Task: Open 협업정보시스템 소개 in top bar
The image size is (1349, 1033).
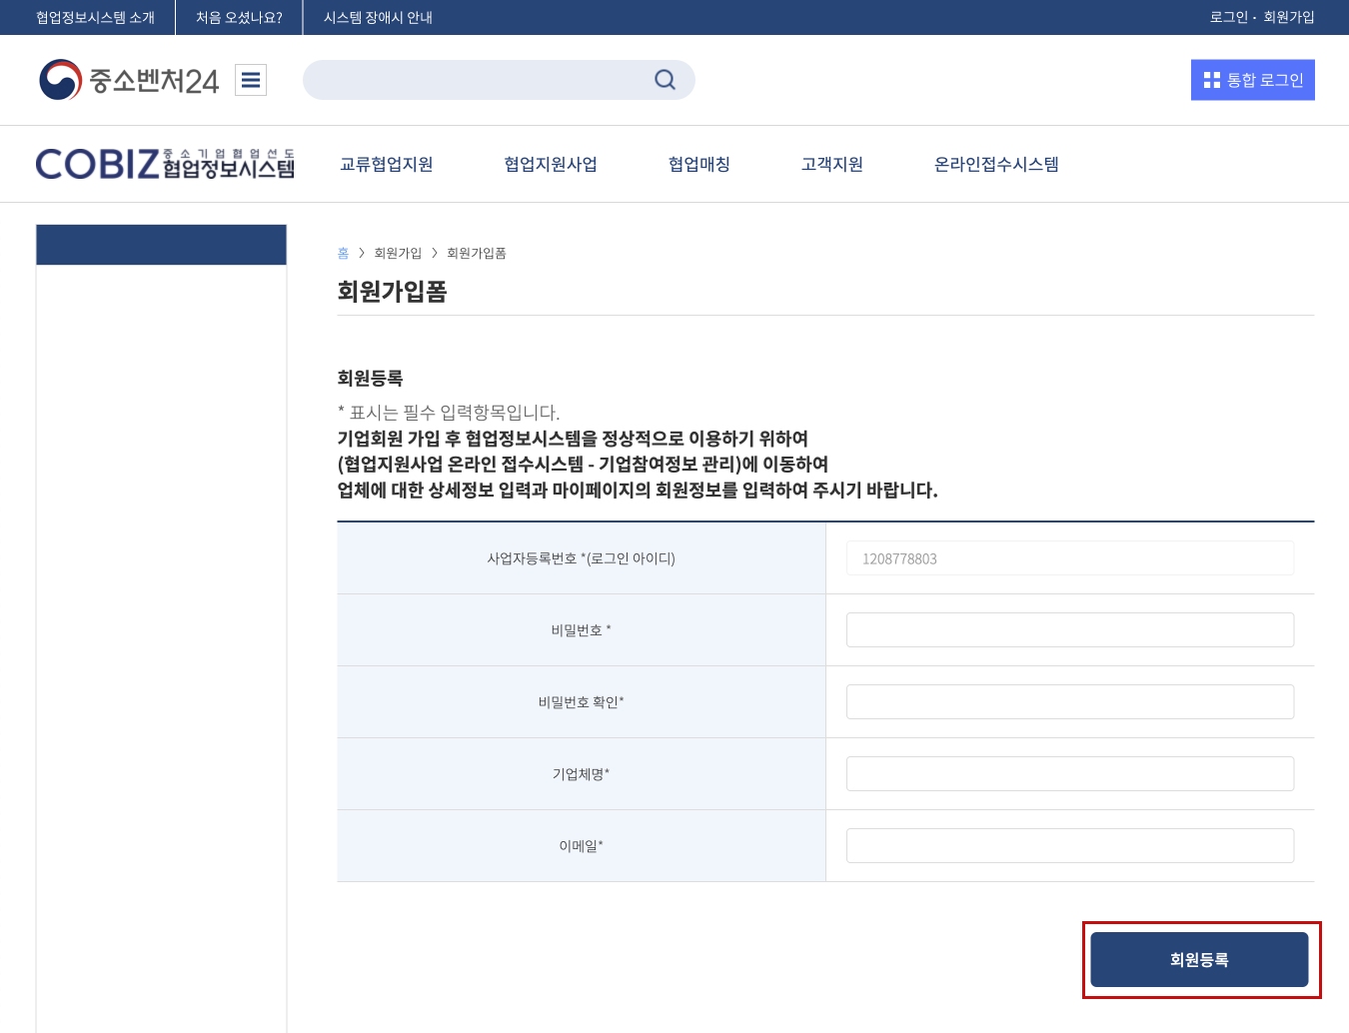Action: (96, 17)
